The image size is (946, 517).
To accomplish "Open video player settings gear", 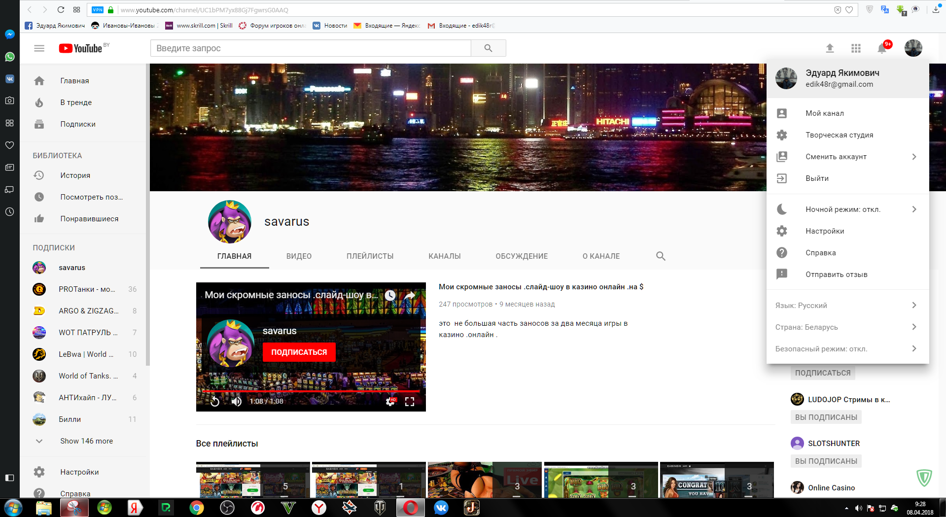I will 390,402.
